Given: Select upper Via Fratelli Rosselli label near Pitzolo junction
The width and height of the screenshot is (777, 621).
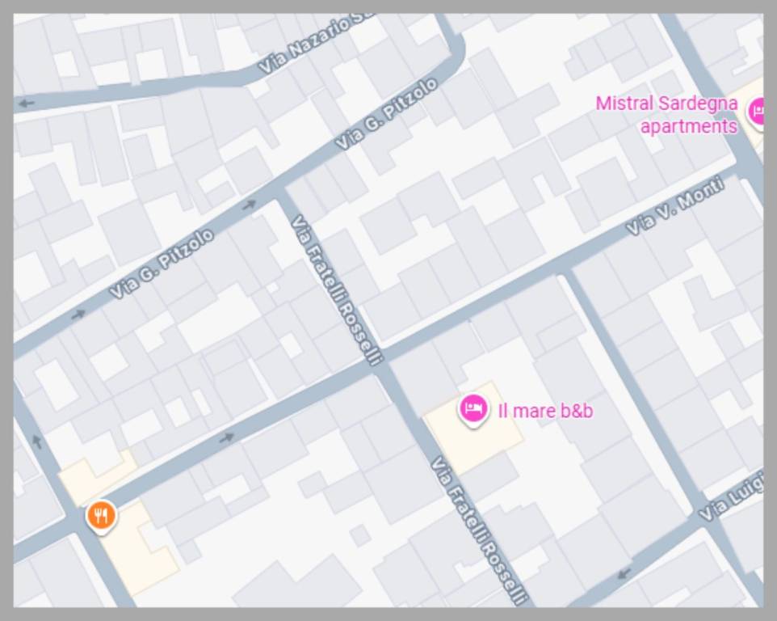Looking at the screenshot, I should pos(336,289).
